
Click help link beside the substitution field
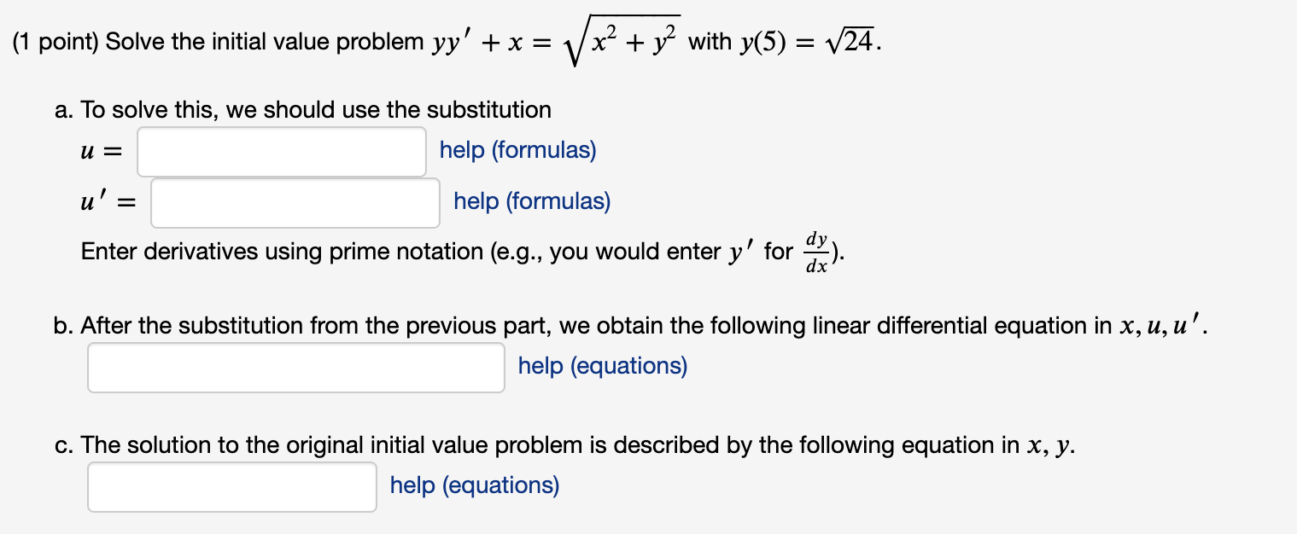(x=517, y=150)
